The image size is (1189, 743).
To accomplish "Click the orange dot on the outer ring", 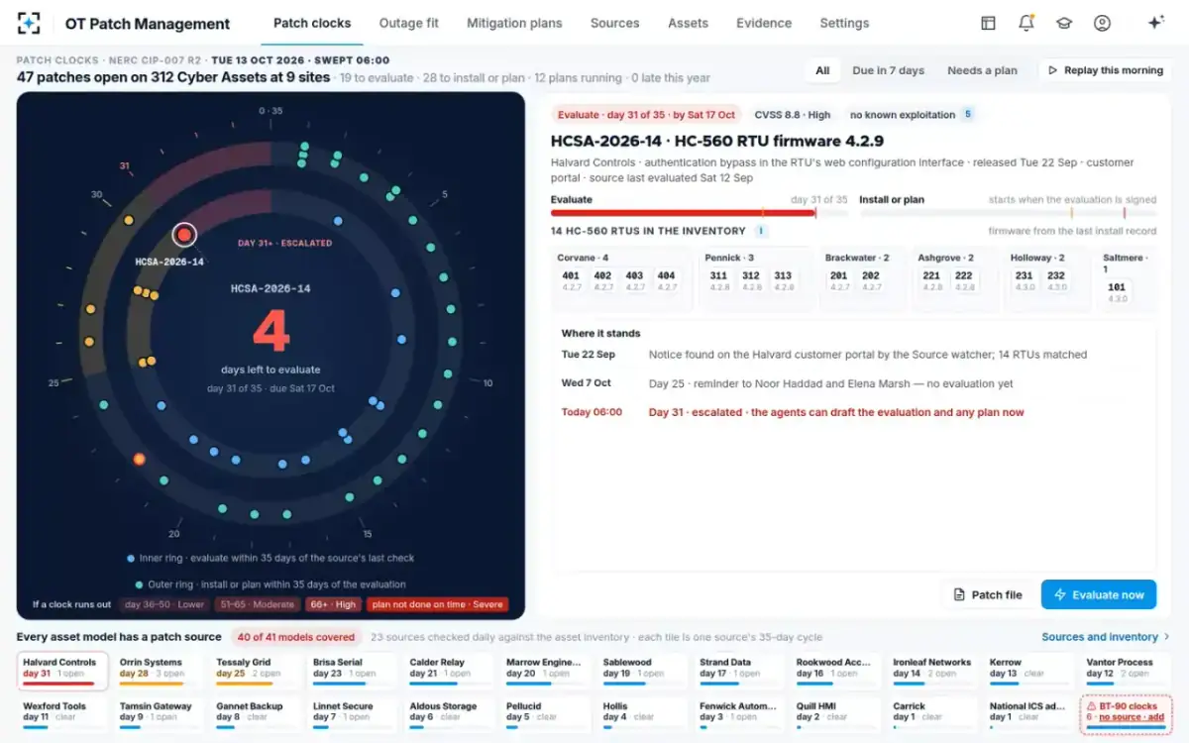I will [x=140, y=459].
